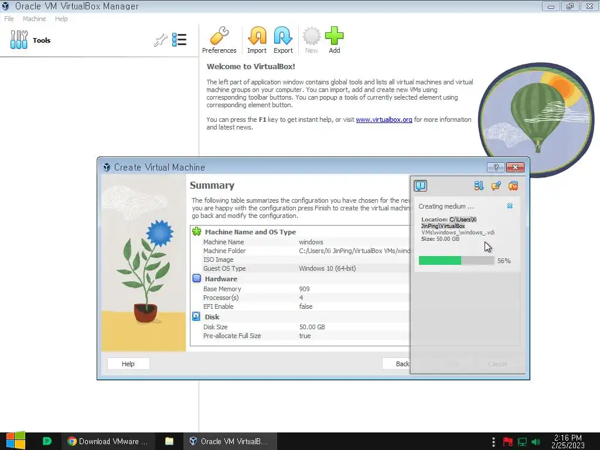This screenshot has width=600, height=450.
Task: Click the Disk Size value '50.00 GB'
Action: pyautogui.click(x=312, y=327)
